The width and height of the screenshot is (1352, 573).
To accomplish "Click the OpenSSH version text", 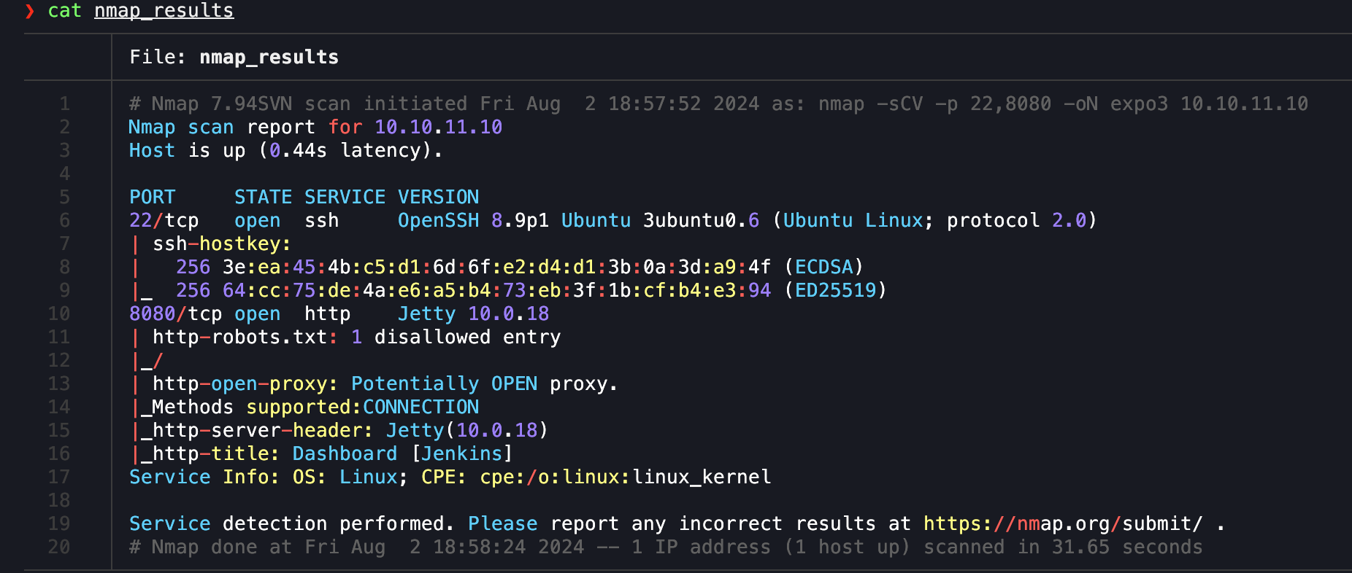I will (473, 221).
